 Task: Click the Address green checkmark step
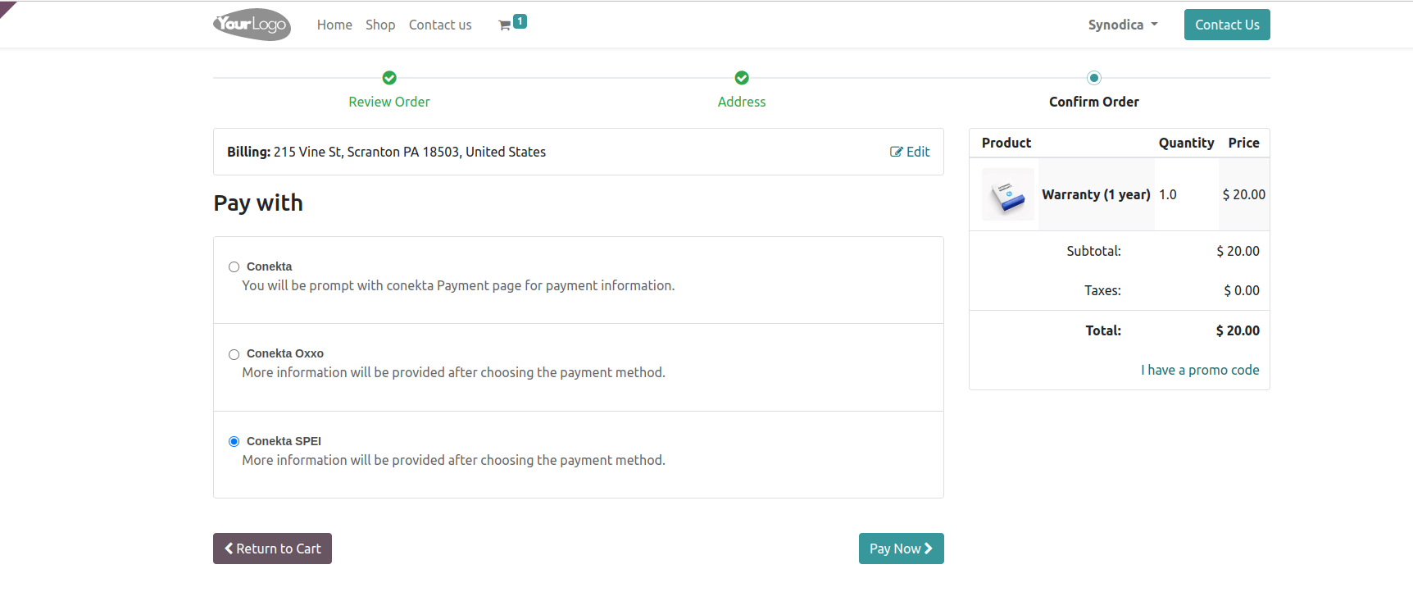(742, 78)
